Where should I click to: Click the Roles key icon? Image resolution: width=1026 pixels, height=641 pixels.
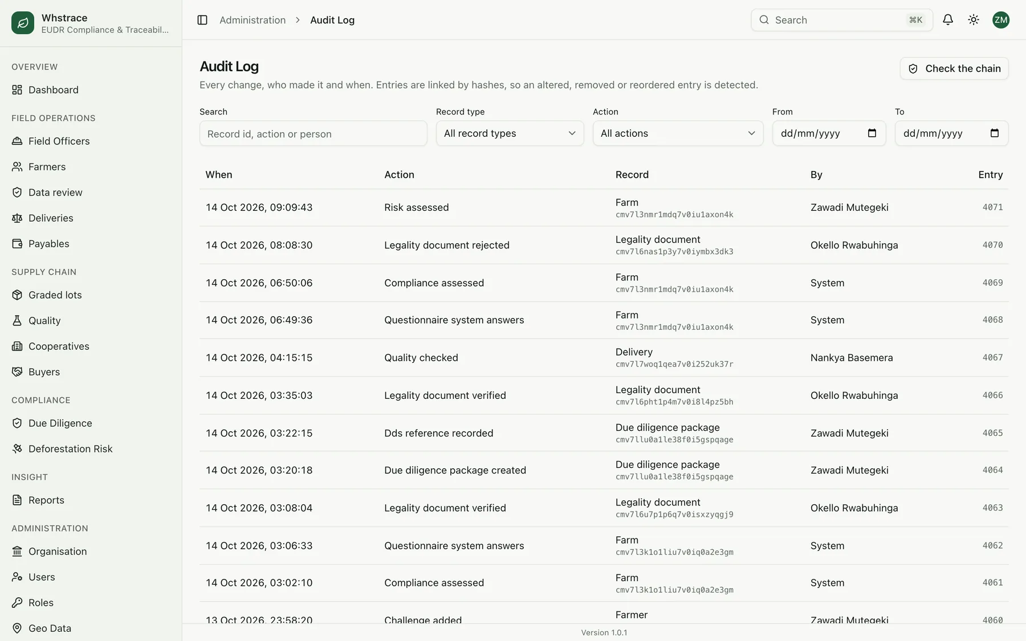pos(17,602)
